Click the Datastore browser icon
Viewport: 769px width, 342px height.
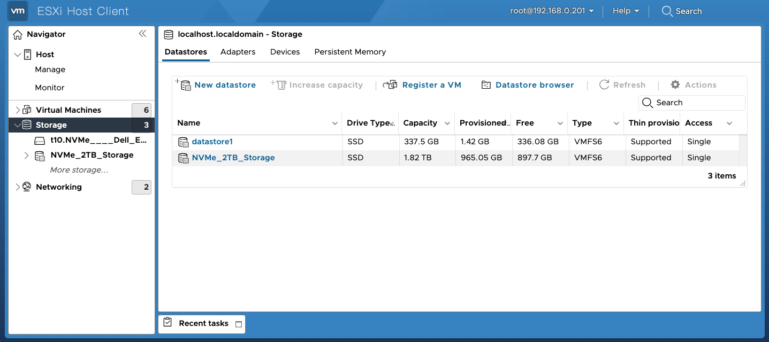(486, 85)
